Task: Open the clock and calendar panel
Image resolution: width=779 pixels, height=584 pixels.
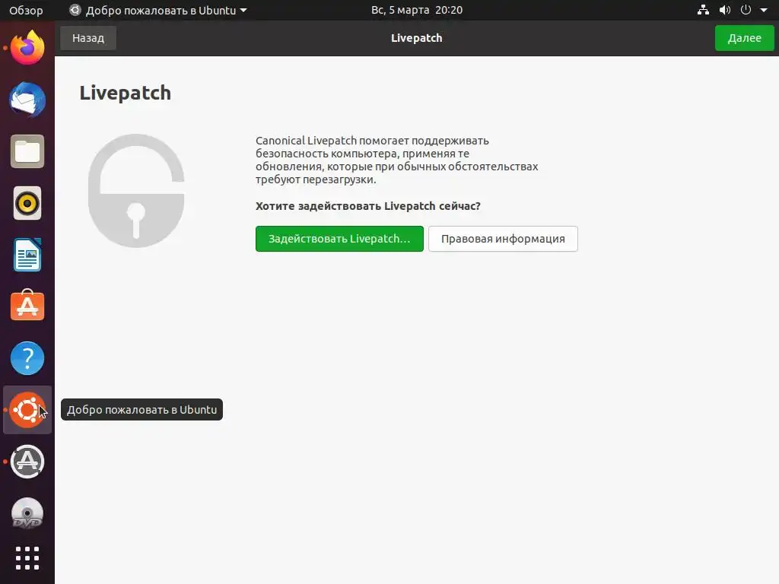Action: pos(417,10)
